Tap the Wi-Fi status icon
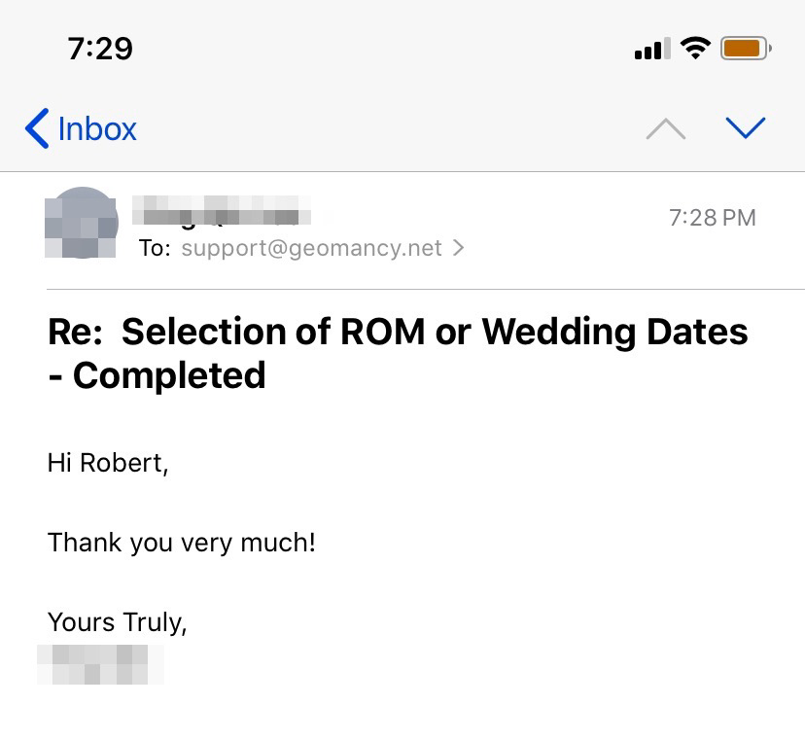Screen dimensions: 805x741 point(695,48)
